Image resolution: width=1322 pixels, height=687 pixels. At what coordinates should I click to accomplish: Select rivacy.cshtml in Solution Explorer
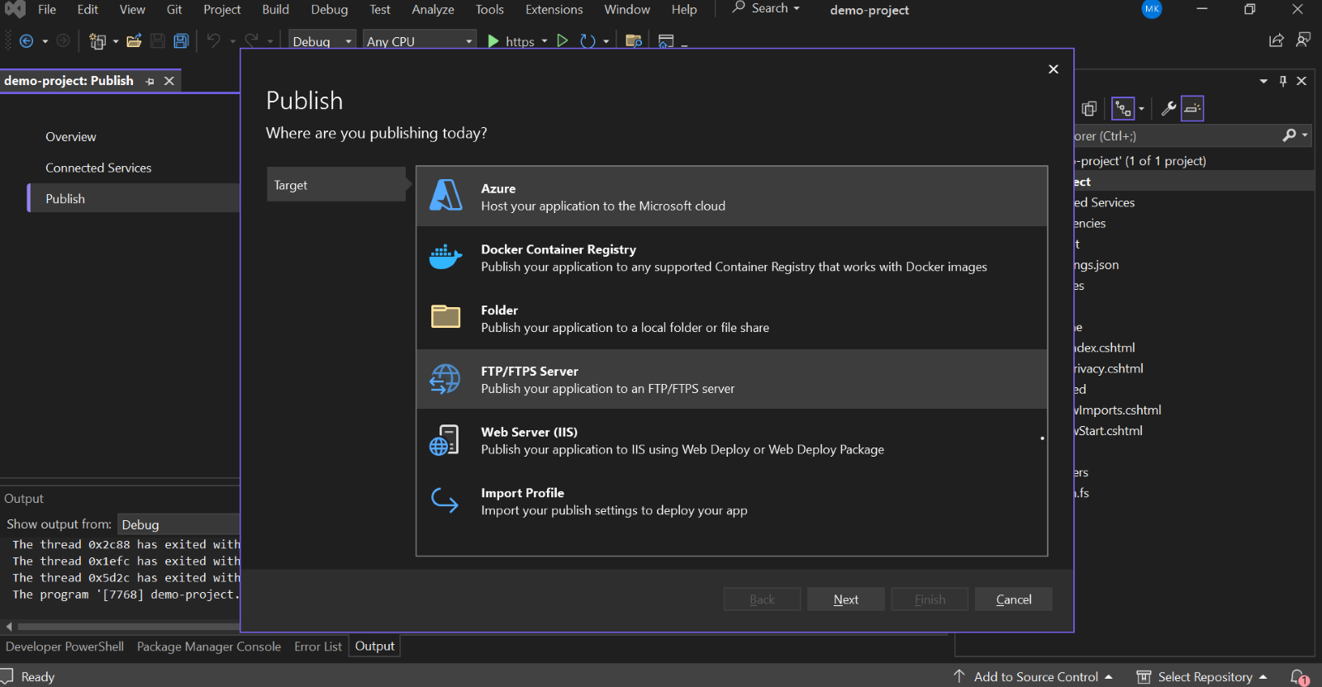pyautogui.click(x=1108, y=368)
